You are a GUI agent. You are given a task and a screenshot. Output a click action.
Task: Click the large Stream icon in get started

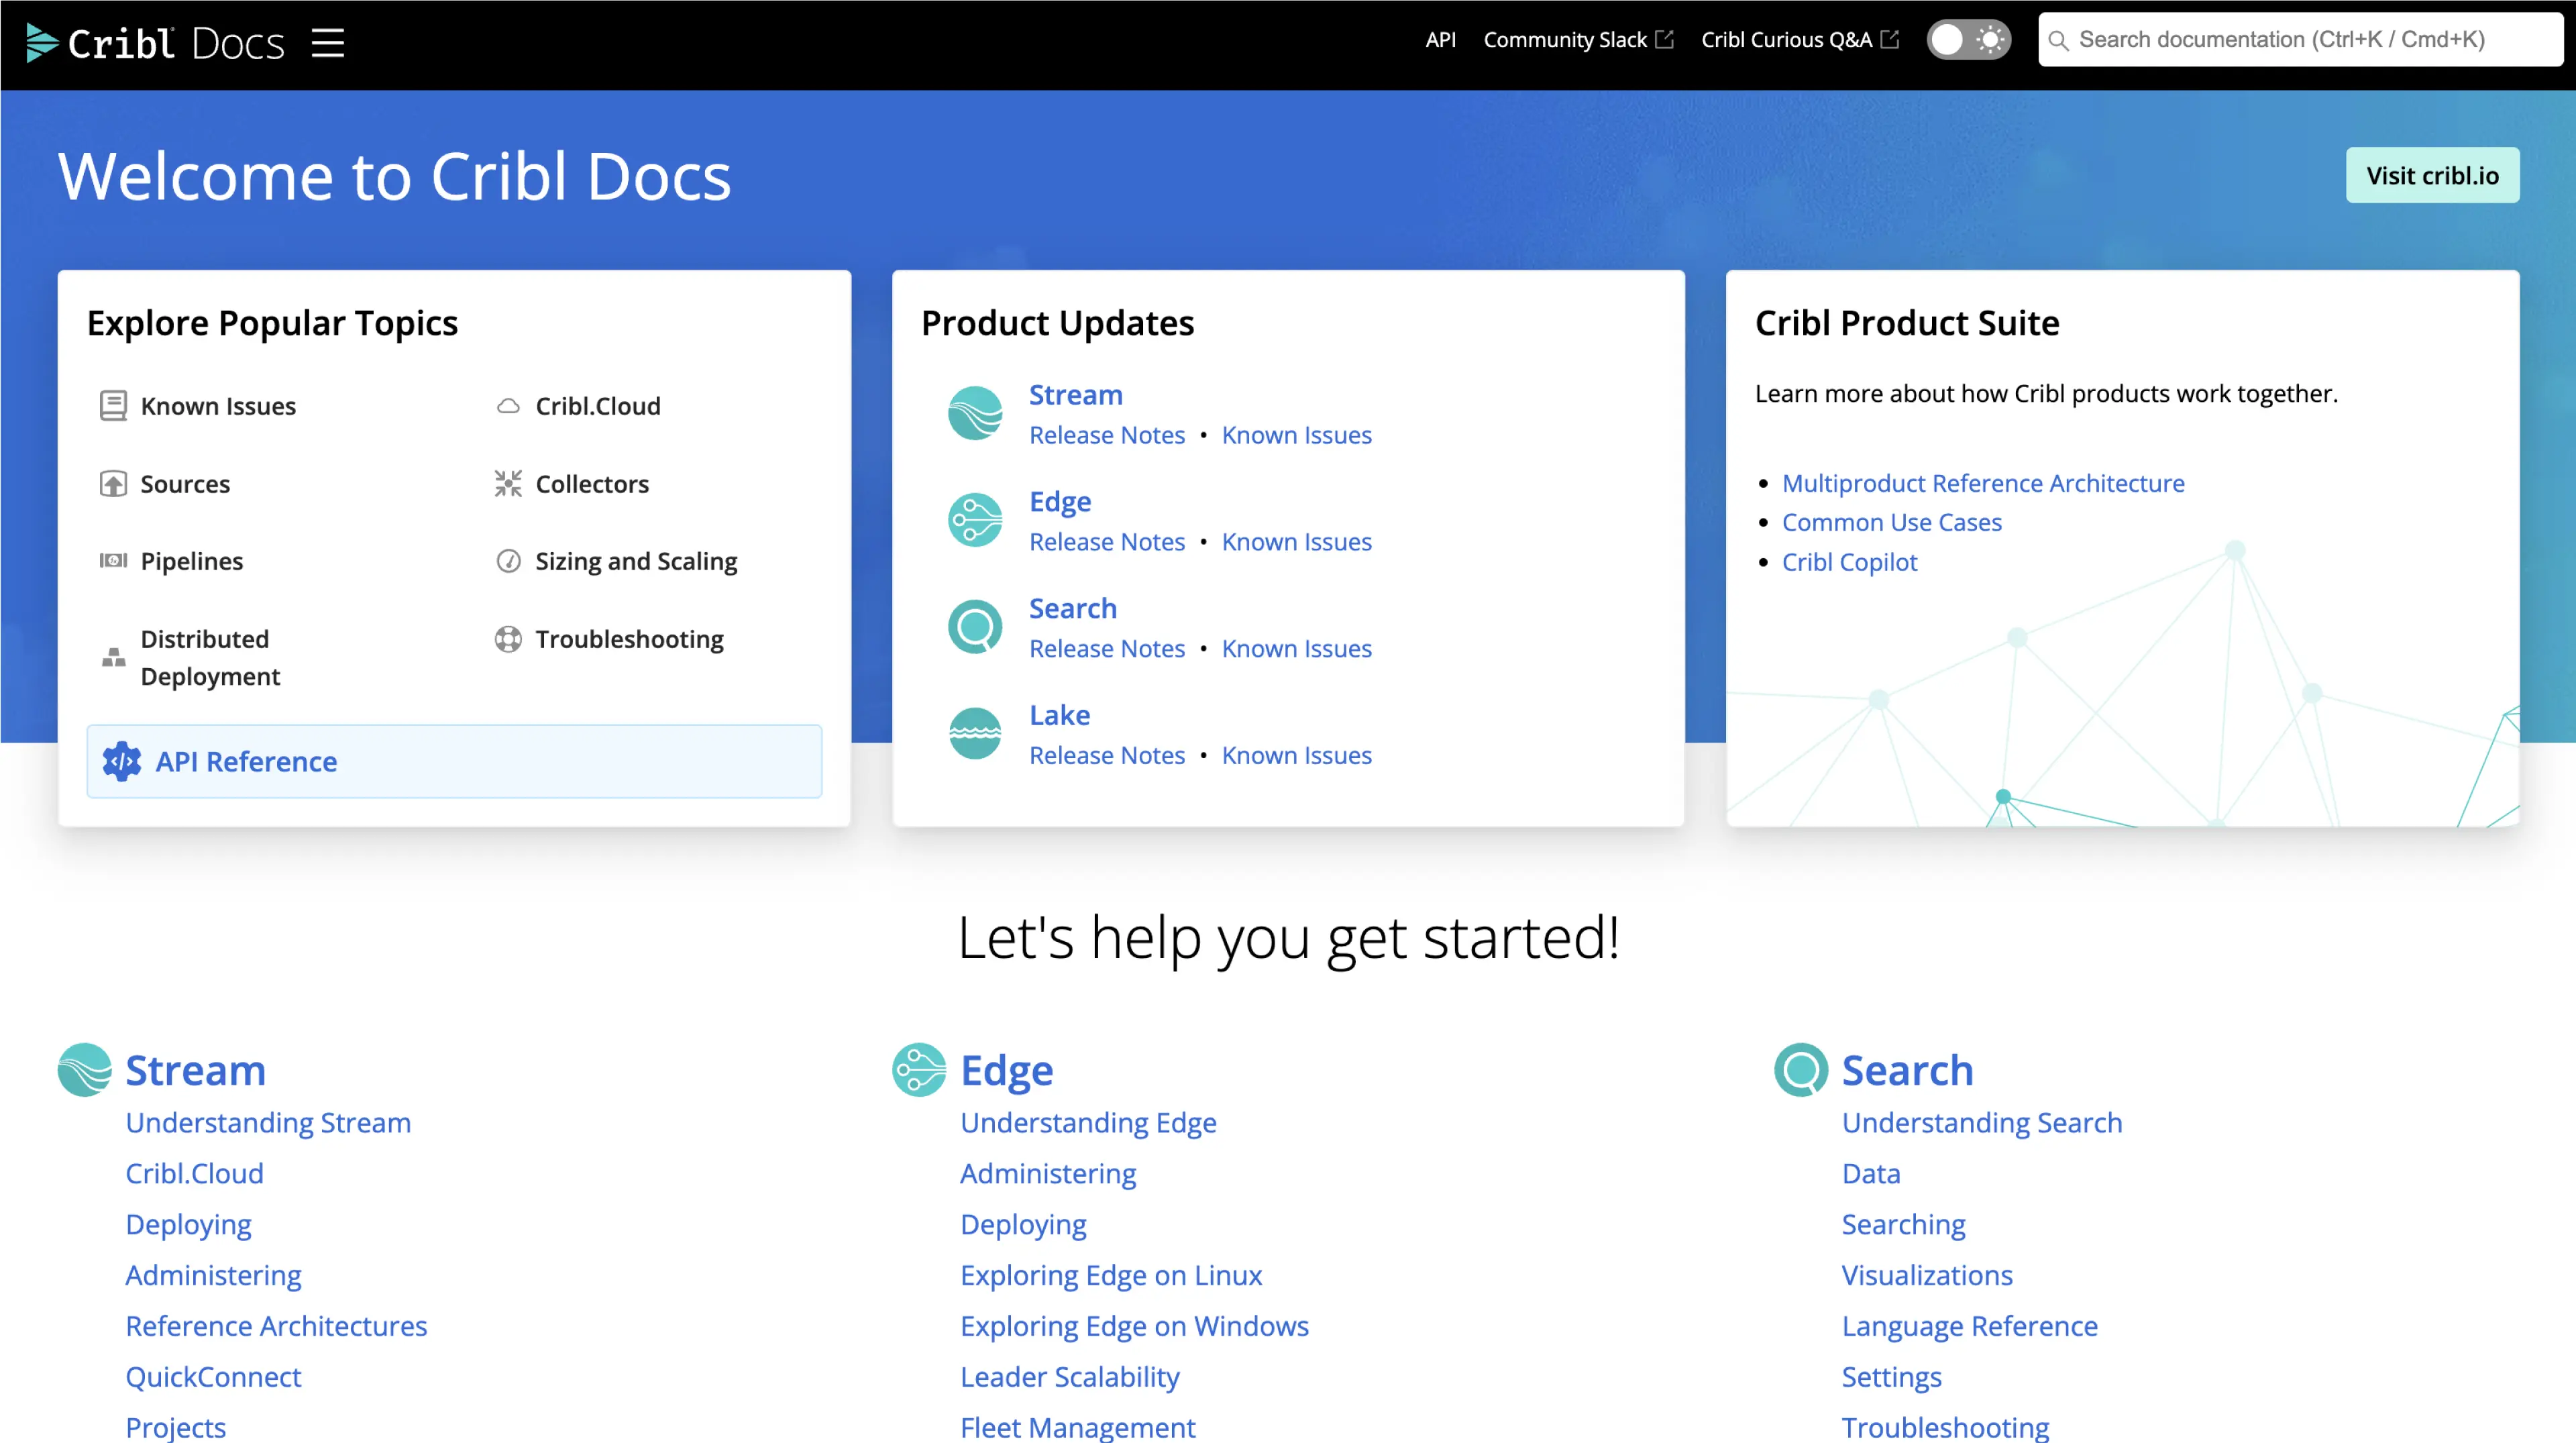point(85,1070)
